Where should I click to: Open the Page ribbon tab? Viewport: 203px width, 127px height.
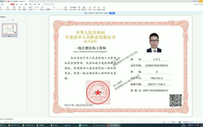tap(30, 4)
